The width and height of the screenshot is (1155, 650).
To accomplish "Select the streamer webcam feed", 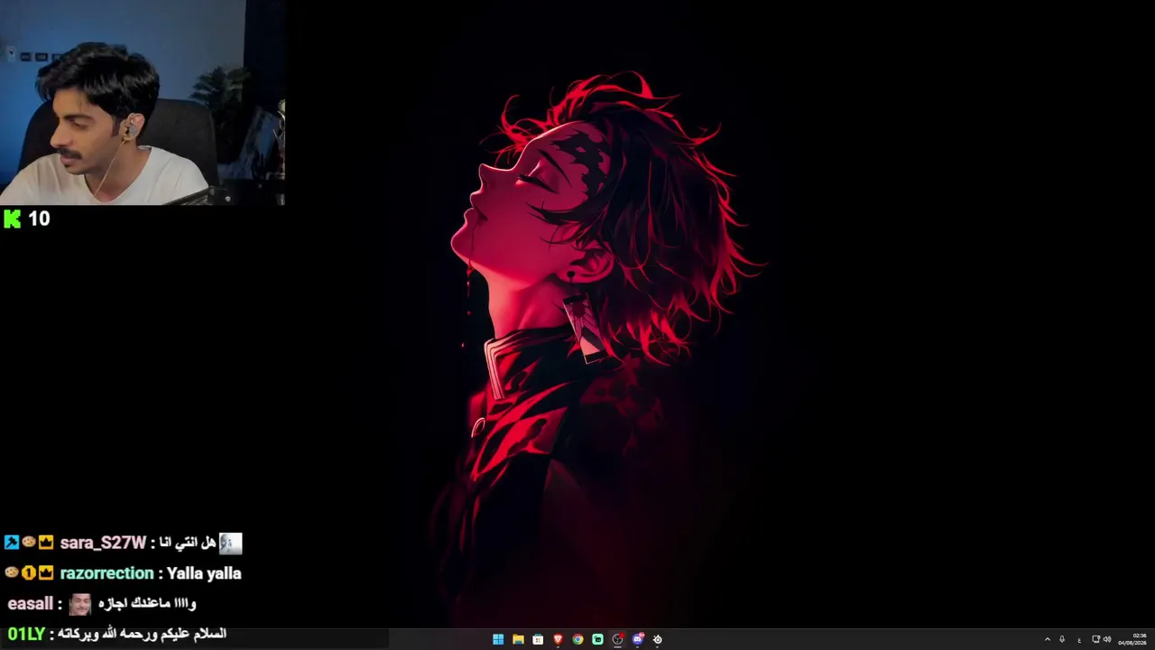I will [143, 102].
